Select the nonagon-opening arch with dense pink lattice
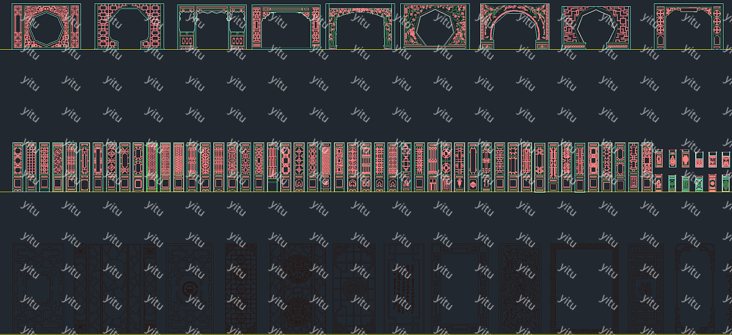Screen dimensions: 732x335 click(46, 27)
